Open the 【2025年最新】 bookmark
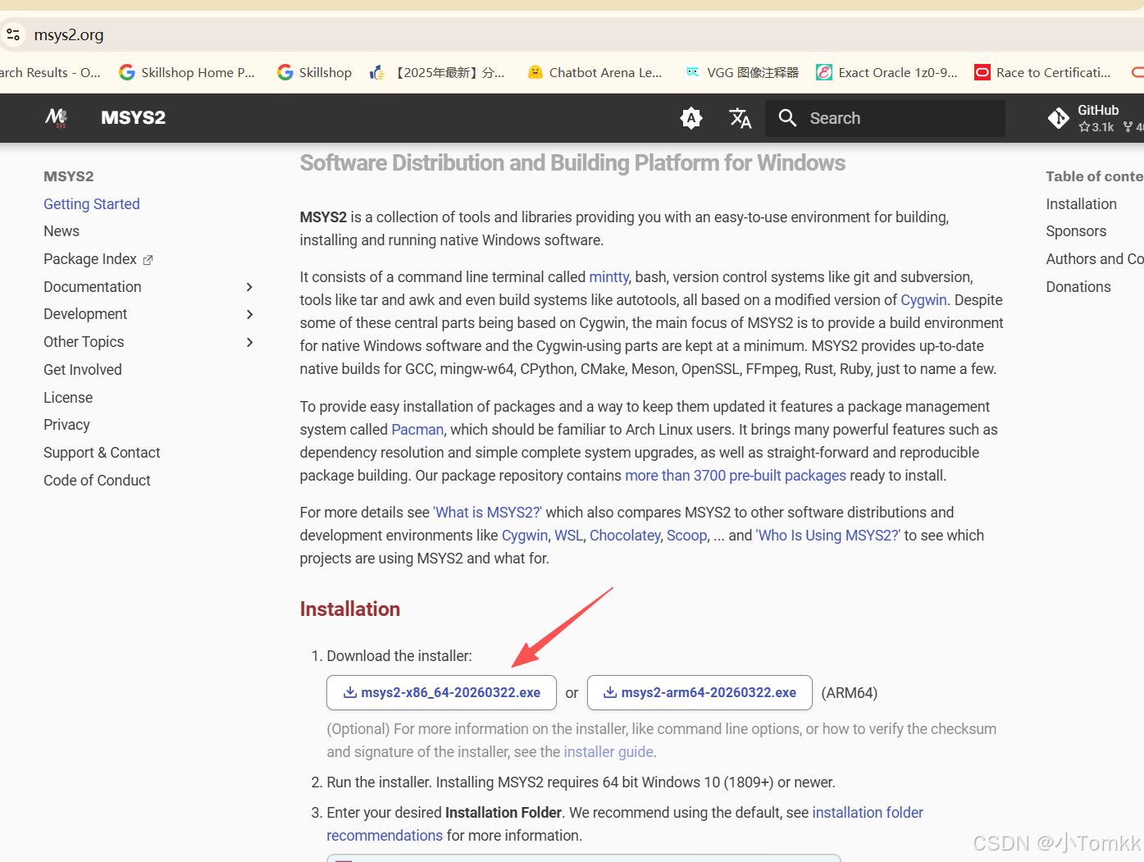 coord(437,72)
